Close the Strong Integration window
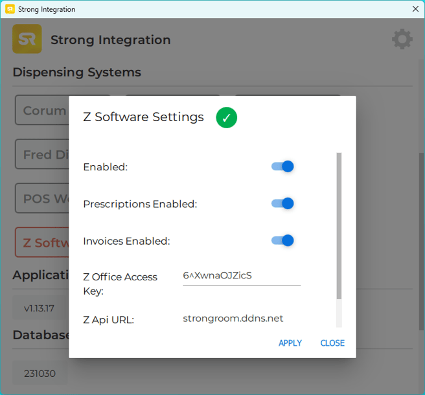The image size is (425, 395). (415, 9)
